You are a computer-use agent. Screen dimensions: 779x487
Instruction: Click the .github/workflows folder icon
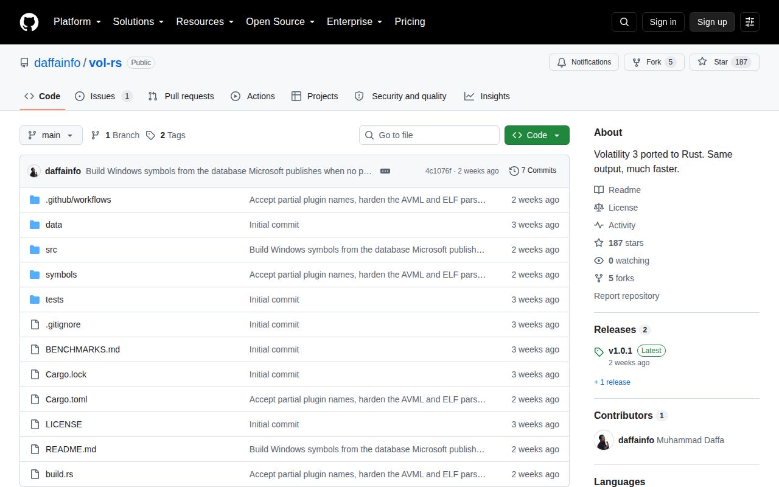click(x=35, y=200)
